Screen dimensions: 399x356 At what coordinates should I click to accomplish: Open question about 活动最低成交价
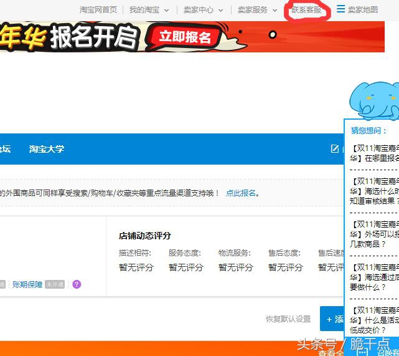(x=374, y=320)
